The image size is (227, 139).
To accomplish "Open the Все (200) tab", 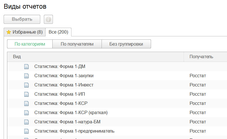I will click(58, 32).
